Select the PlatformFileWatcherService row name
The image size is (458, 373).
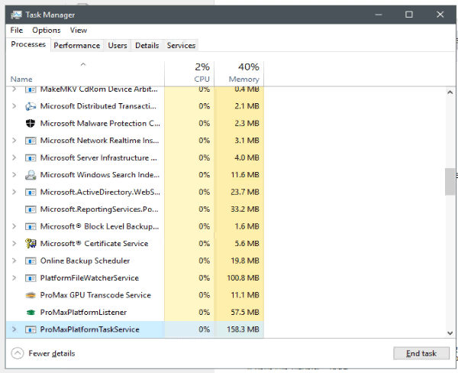tap(89, 278)
